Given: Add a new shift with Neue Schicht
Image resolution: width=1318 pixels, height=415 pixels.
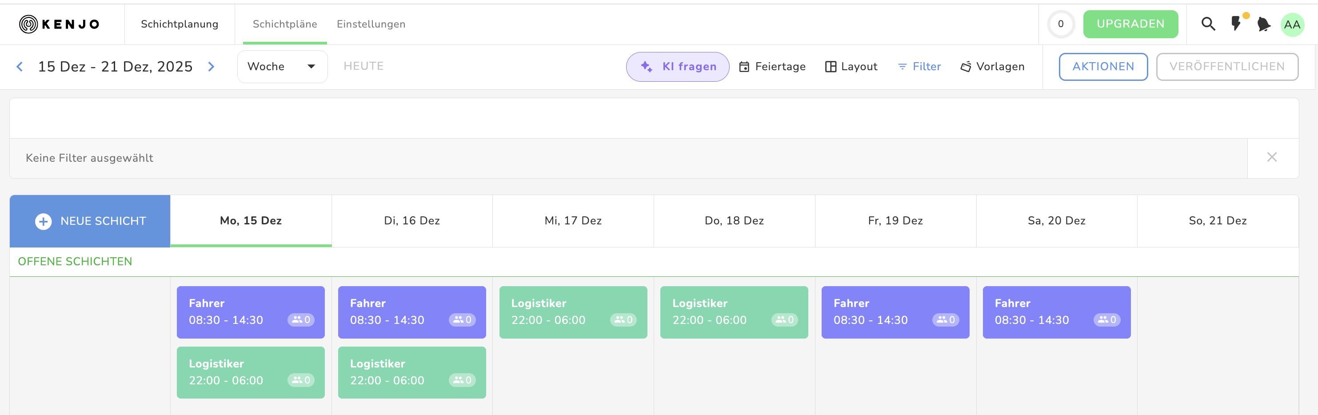Looking at the screenshot, I should point(90,221).
